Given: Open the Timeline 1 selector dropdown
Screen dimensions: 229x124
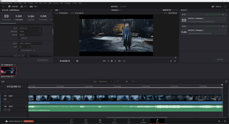Looking at the screenshot, I should 116,10.
